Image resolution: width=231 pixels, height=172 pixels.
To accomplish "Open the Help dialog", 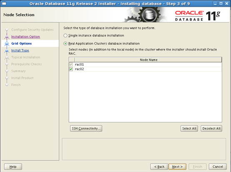I will point(13,167).
